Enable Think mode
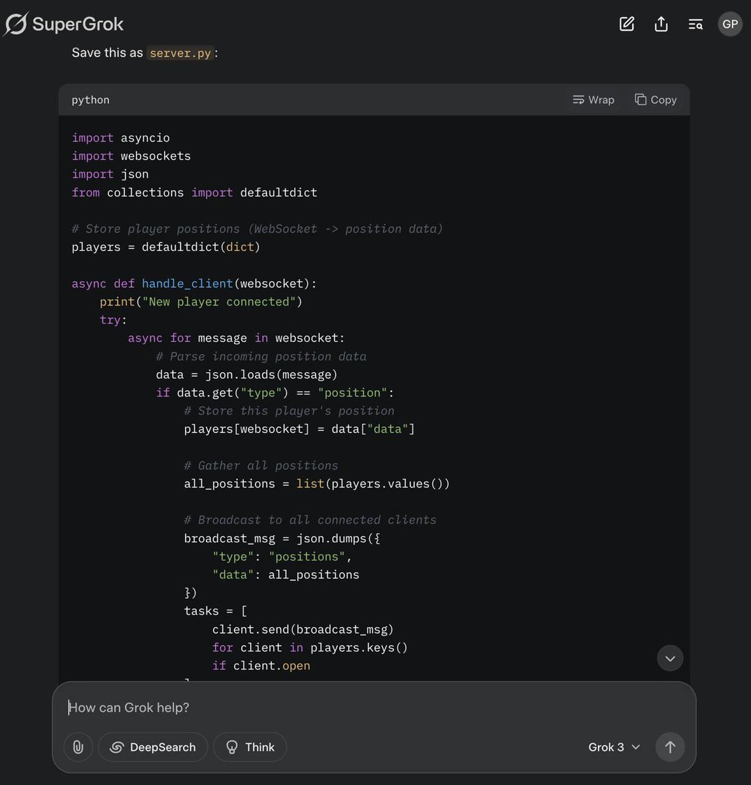Screen dimensions: 751x785 coord(250,747)
